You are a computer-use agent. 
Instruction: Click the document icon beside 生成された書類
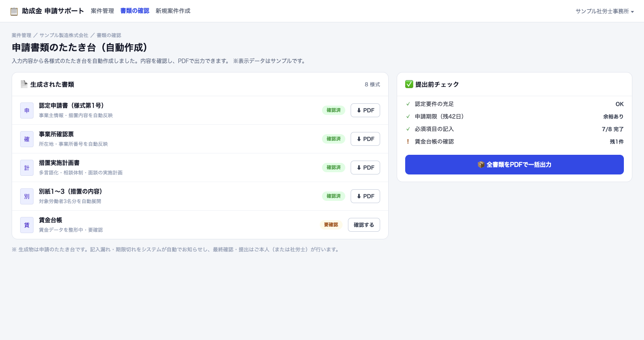click(x=24, y=84)
